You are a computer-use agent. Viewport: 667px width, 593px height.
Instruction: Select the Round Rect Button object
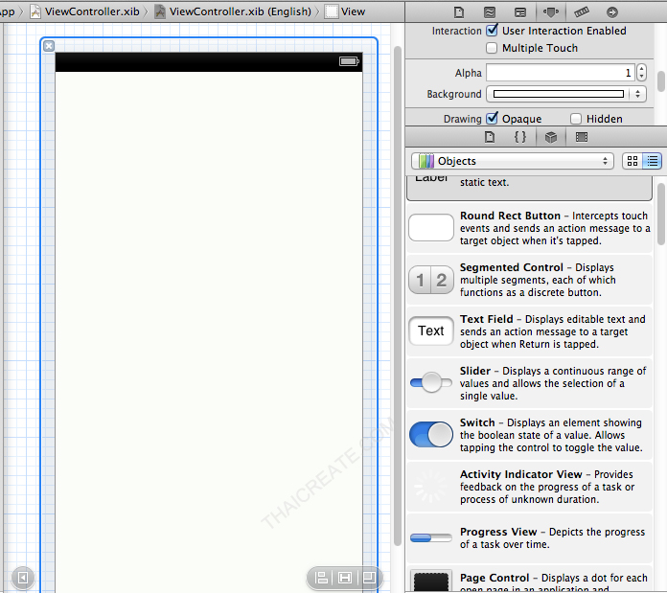click(529, 228)
